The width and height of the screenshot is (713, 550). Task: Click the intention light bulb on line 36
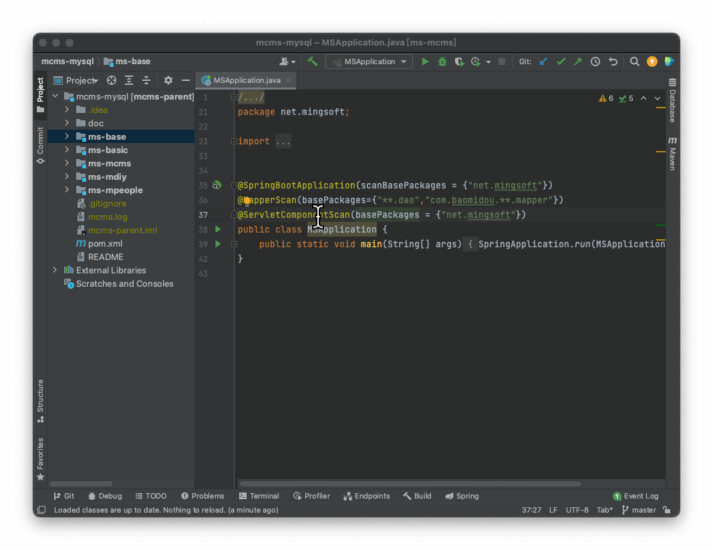pos(247,200)
